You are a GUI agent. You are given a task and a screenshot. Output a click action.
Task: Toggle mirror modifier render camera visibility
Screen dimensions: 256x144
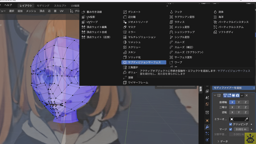(237, 95)
